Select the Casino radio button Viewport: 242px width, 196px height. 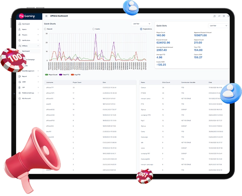[x=93, y=29]
